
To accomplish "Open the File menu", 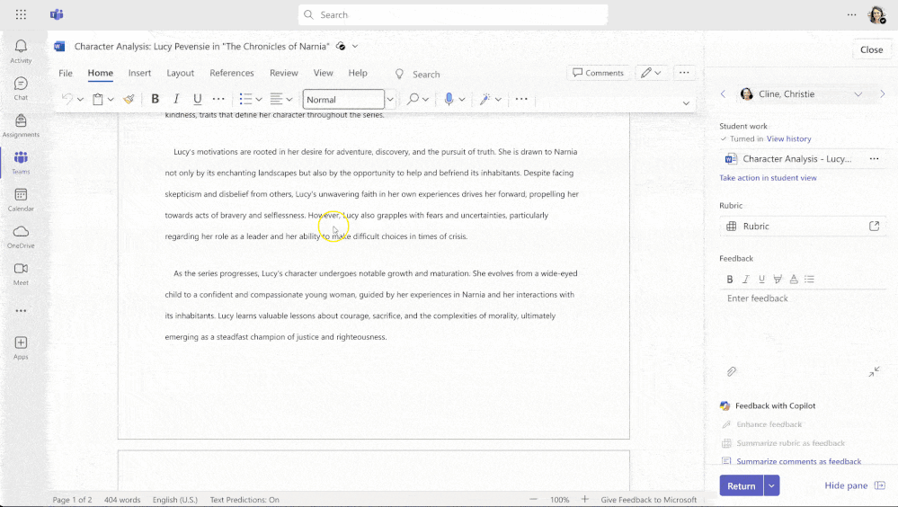I will click(66, 74).
